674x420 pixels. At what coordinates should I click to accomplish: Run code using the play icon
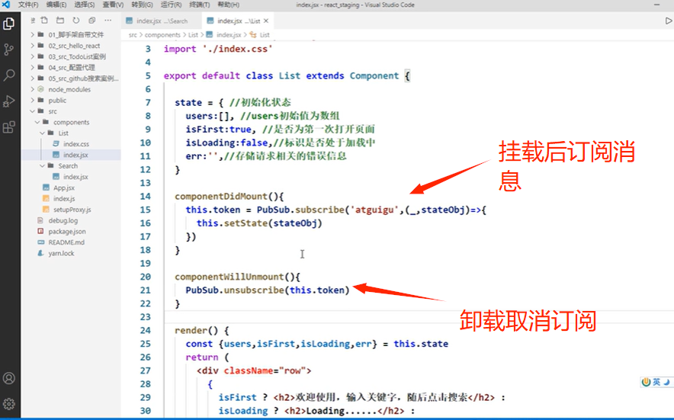click(669, 21)
